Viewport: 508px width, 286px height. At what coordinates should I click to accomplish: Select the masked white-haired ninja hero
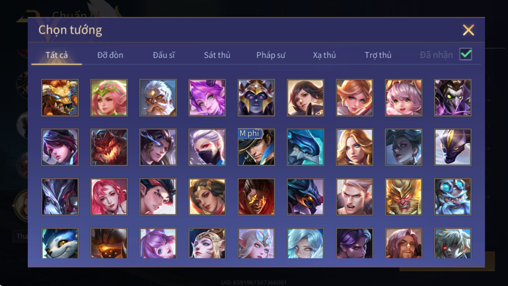(207, 147)
